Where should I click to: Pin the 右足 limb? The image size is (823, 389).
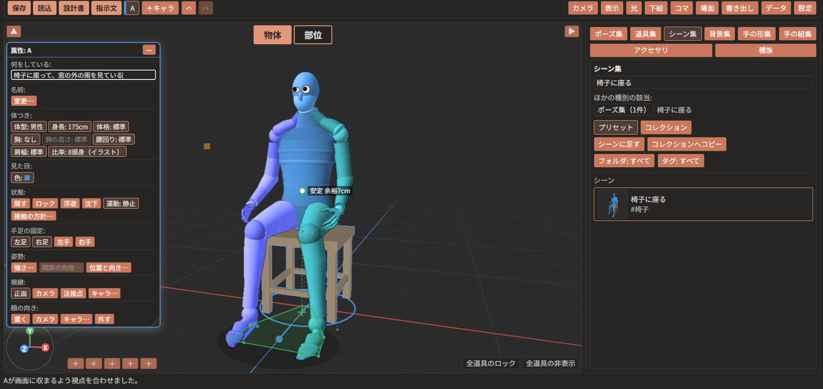[x=42, y=242]
